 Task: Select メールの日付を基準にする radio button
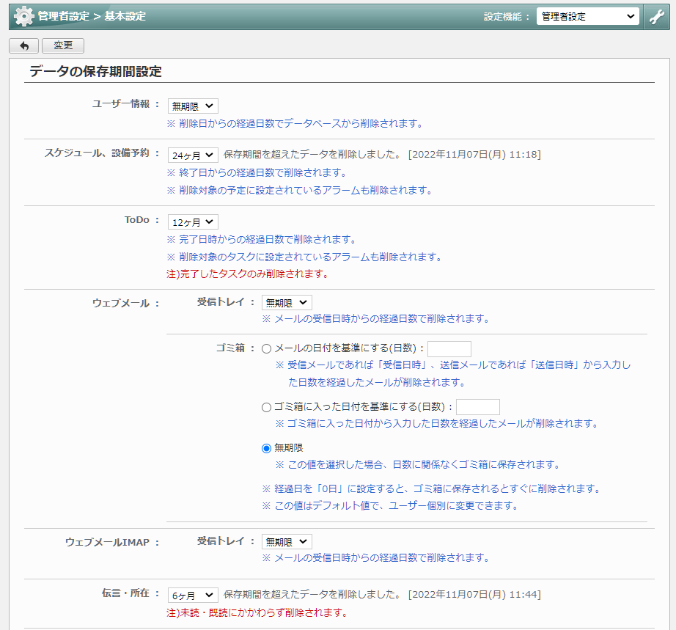(x=267, y=348)
